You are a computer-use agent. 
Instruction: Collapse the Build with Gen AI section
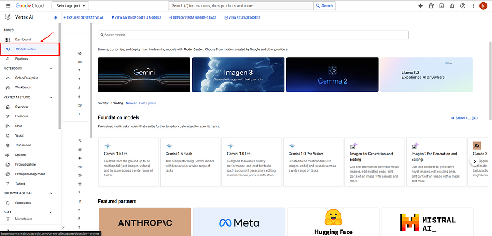click(51, 193)
